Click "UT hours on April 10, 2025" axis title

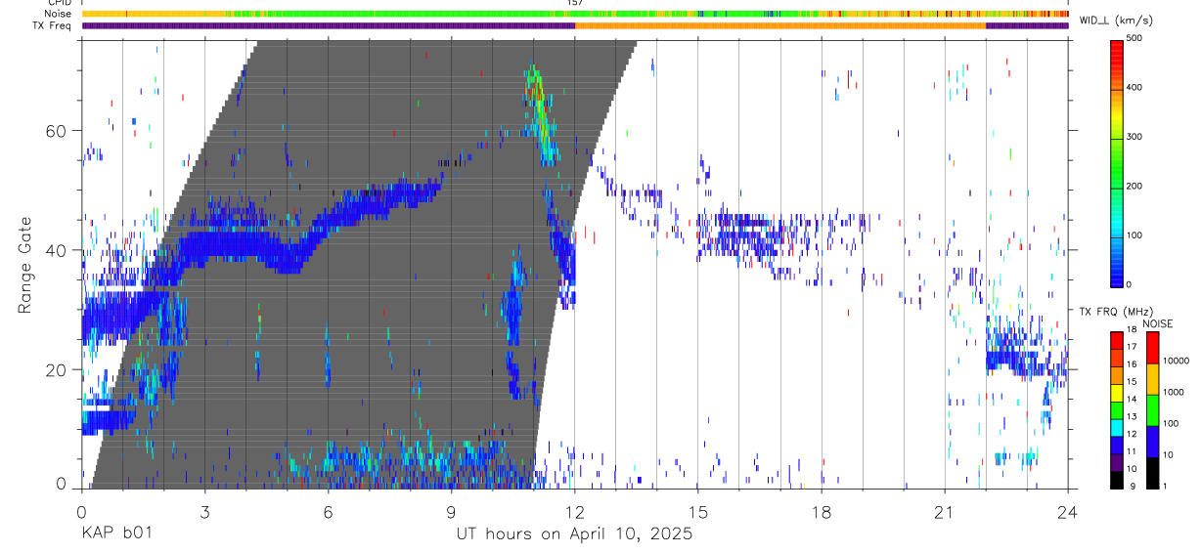pos(574,534)
